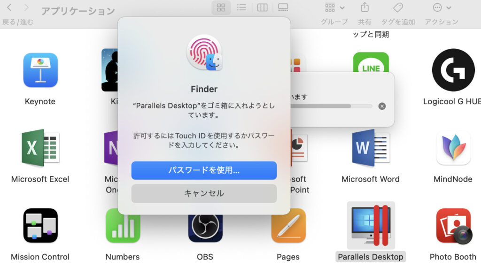The image size is (481, 266).
Task: Go forward in Finder
Action: pyautogui.click(x=26, y=8)
